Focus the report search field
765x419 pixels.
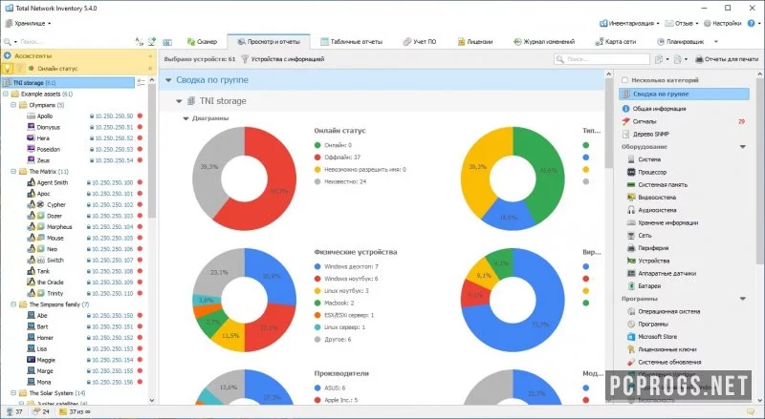(x=602, y=59)
